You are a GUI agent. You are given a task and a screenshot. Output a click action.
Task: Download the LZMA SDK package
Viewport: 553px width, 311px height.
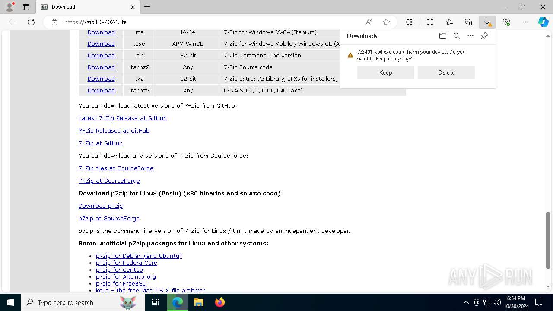[101, 91]
